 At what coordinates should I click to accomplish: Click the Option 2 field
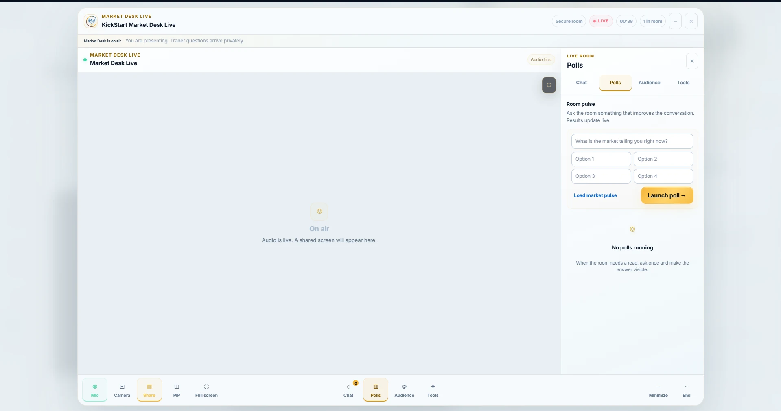(663, 159)
